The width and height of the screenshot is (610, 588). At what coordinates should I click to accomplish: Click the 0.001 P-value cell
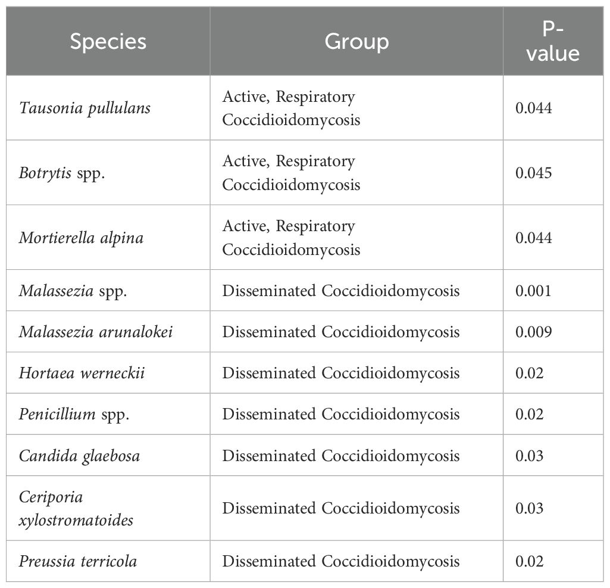534,290
